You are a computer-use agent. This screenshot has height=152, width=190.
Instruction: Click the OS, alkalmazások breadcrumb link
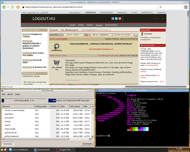[x=69, y=30]
